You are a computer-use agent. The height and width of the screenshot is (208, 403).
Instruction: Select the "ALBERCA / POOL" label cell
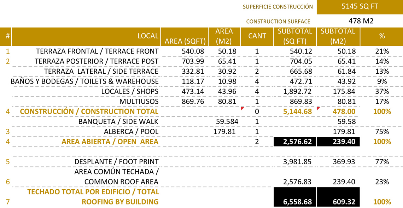coord(131,132)
